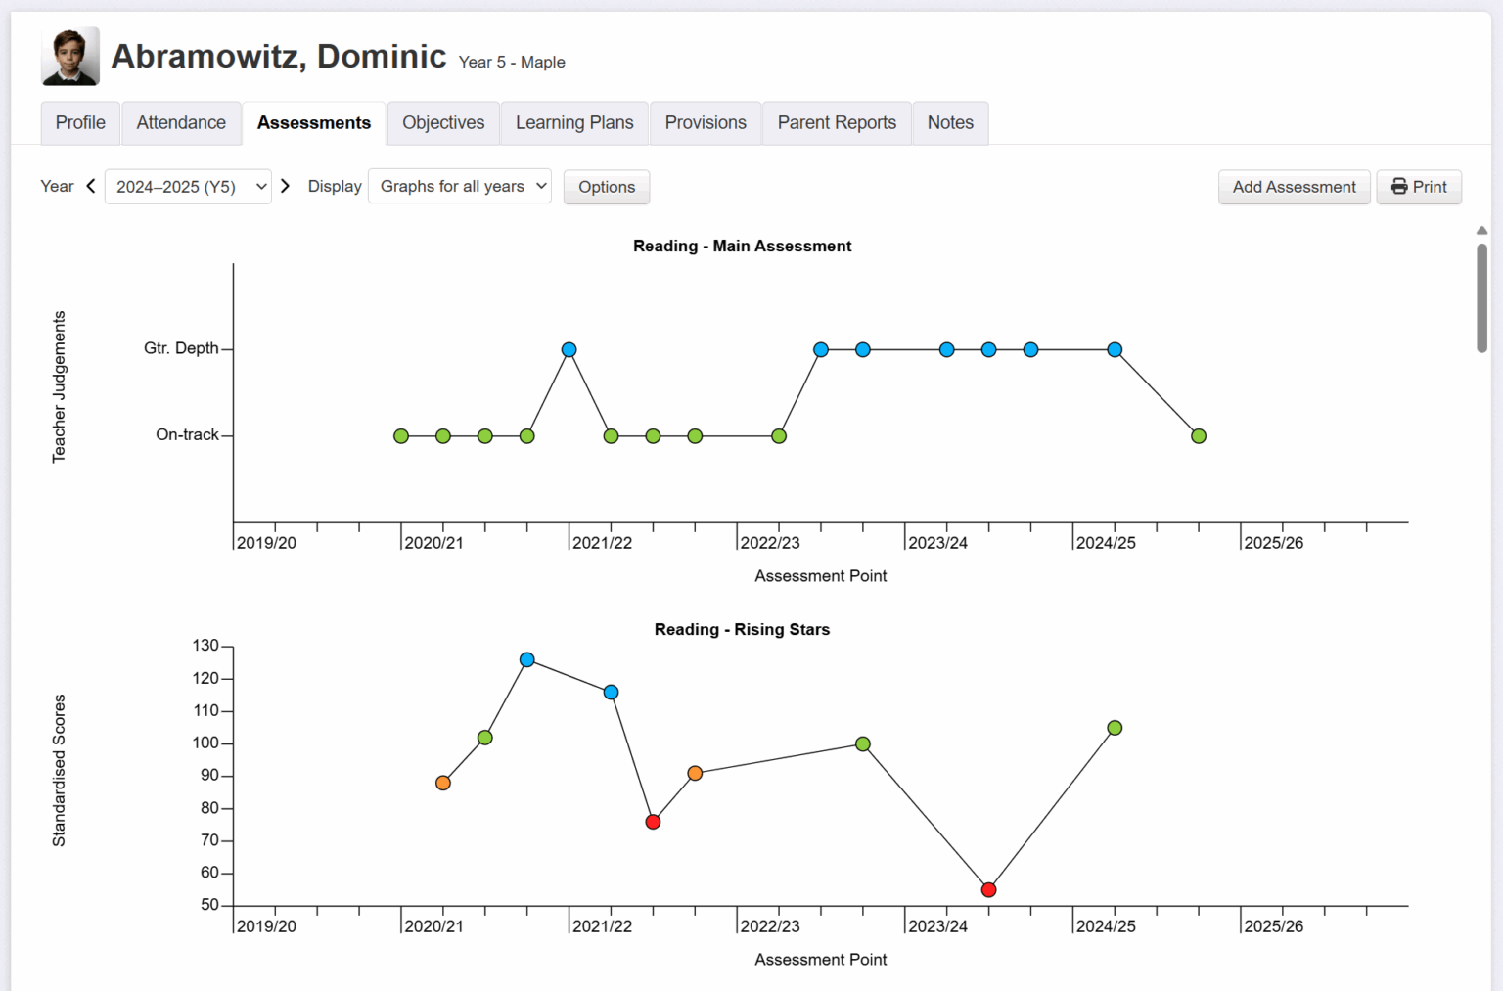Click the Print button with printer icon
Viewport: 1503px width, 991px height.
point(1418,187)
